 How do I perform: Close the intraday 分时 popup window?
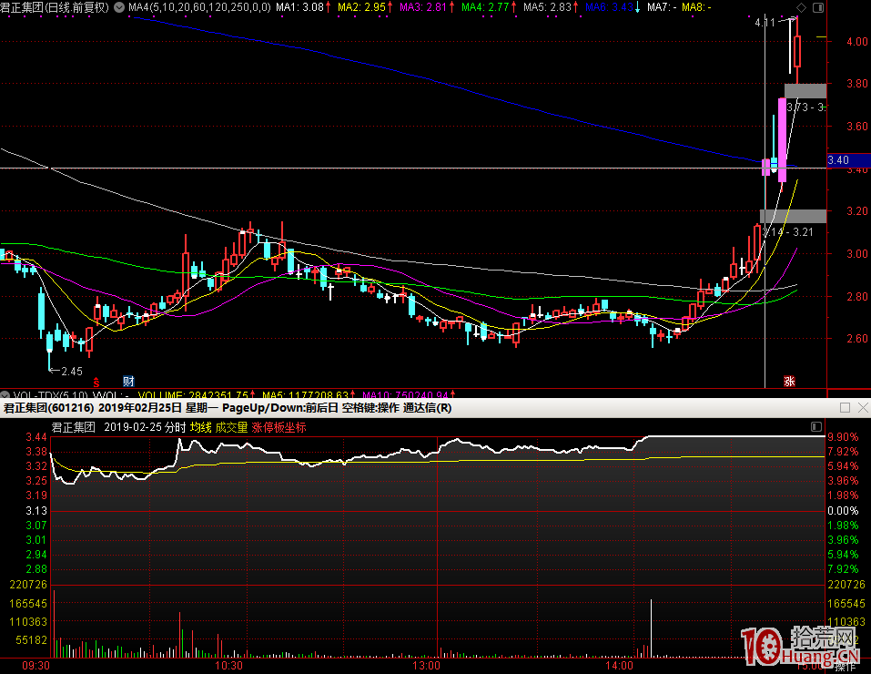861,408
